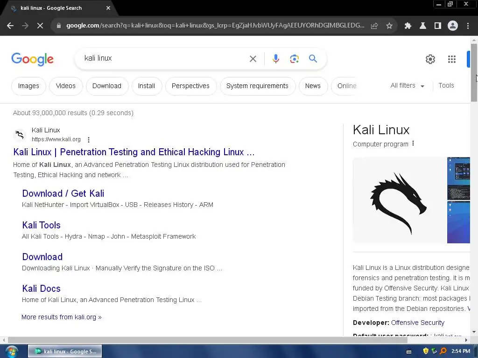
Task: Click the About 93,000,000 results text
Action: (73, 113)
